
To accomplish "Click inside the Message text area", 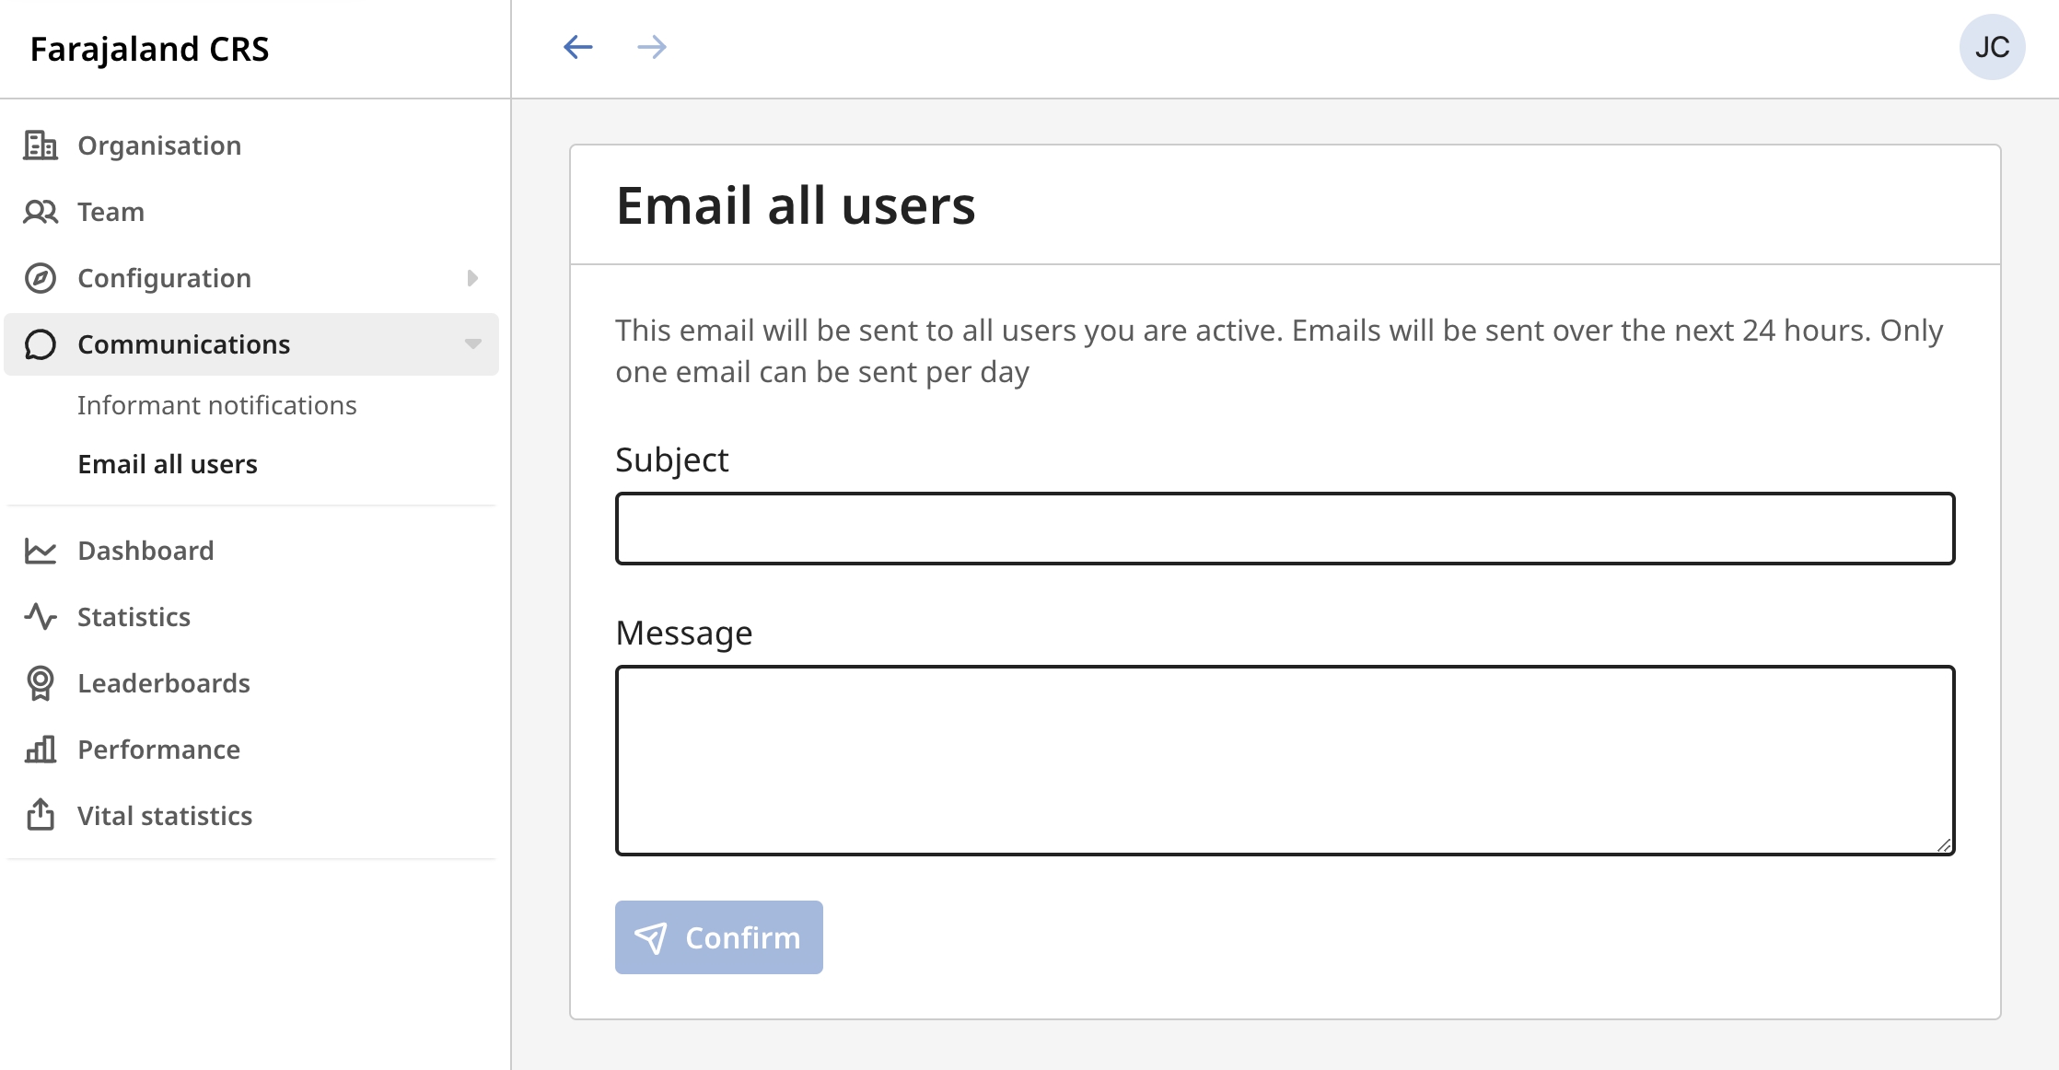I will tap(1285, 761).
